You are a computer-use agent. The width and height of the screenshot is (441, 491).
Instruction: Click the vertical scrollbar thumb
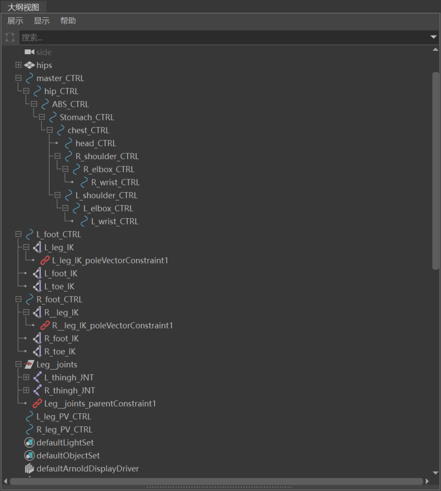click(x=435, y=171)
